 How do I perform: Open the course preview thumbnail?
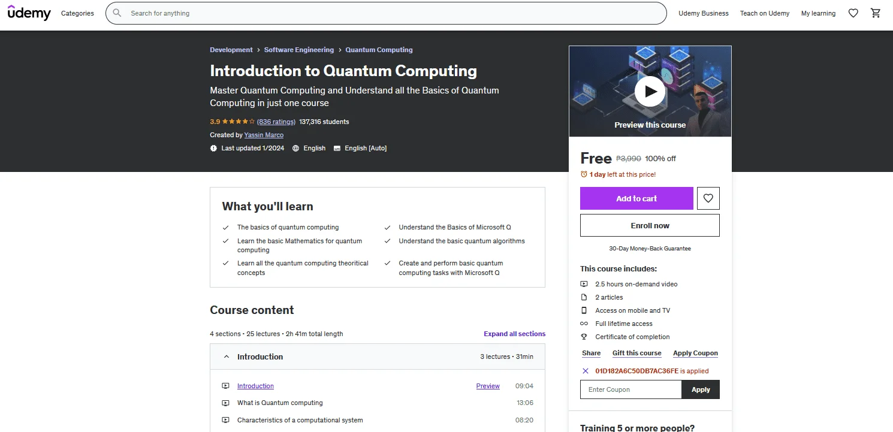[650, 91]
